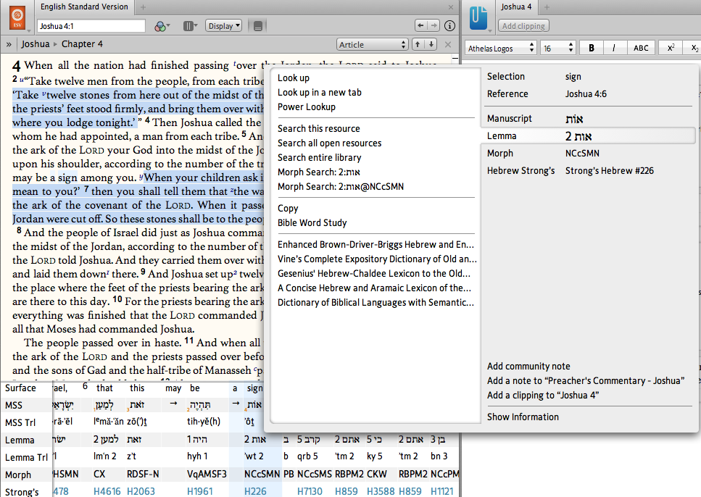Move to previous article with up arrow
Viewport: 701px width, 497px height.
[x=417, y=44]
